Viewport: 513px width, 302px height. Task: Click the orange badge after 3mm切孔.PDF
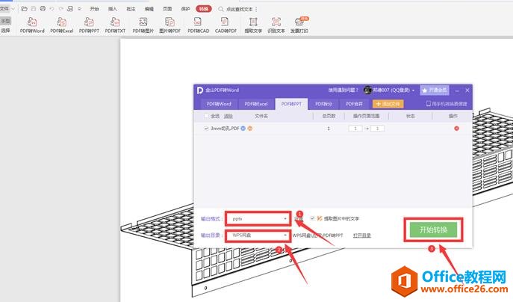click(x=250, y=129)
